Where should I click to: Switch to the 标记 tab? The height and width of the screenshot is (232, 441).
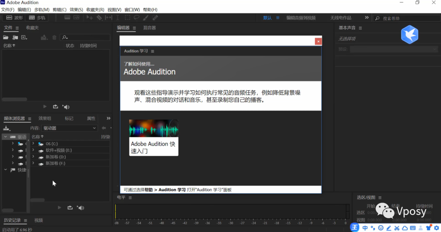click(x=69, y=119)
